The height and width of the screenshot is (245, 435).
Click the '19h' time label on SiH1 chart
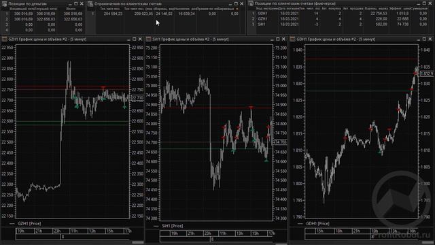[175, 233]
